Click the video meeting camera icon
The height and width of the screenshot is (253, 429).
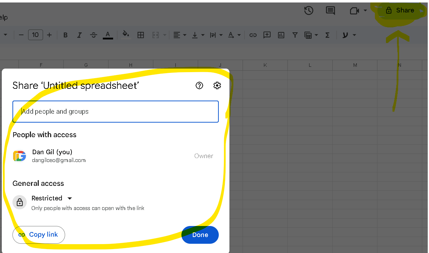pyautogui.click(x=354, y=11)
